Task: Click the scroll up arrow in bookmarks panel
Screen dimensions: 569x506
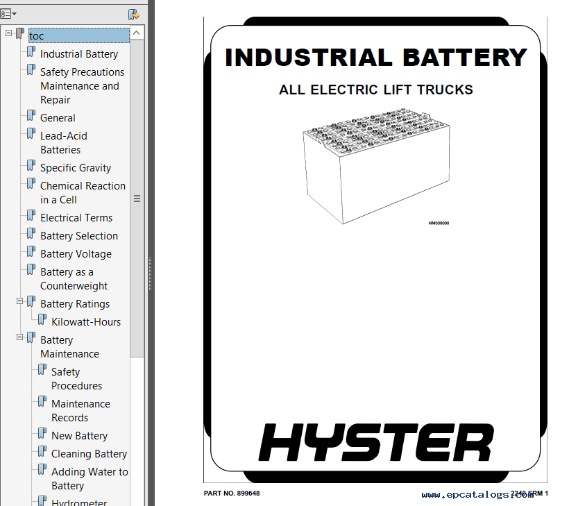Action: click(x=137, y=33)
